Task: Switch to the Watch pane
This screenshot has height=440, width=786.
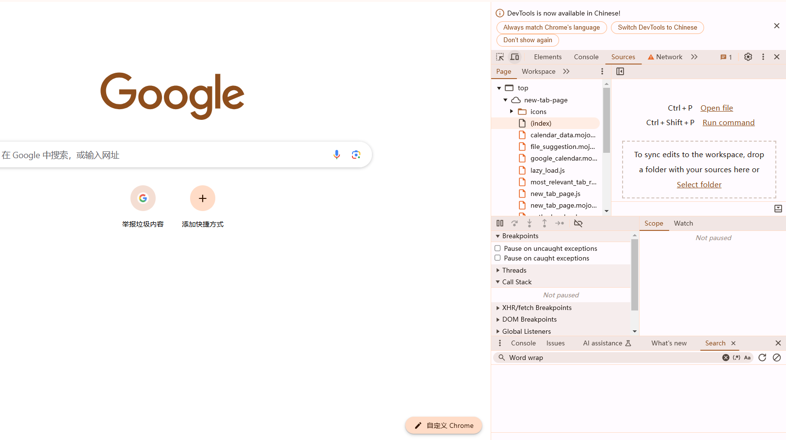Action: [x=683, y=223]
